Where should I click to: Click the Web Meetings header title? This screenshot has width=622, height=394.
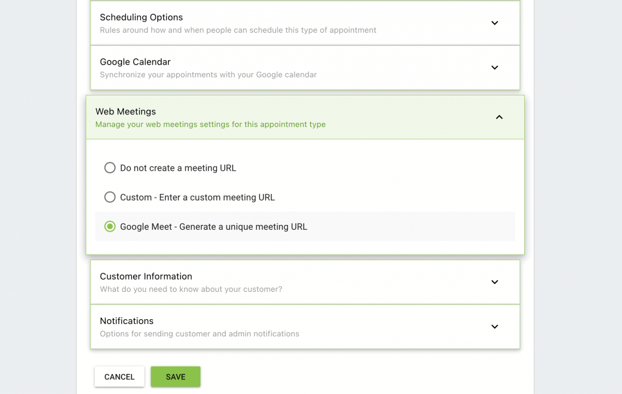[126, 112]
